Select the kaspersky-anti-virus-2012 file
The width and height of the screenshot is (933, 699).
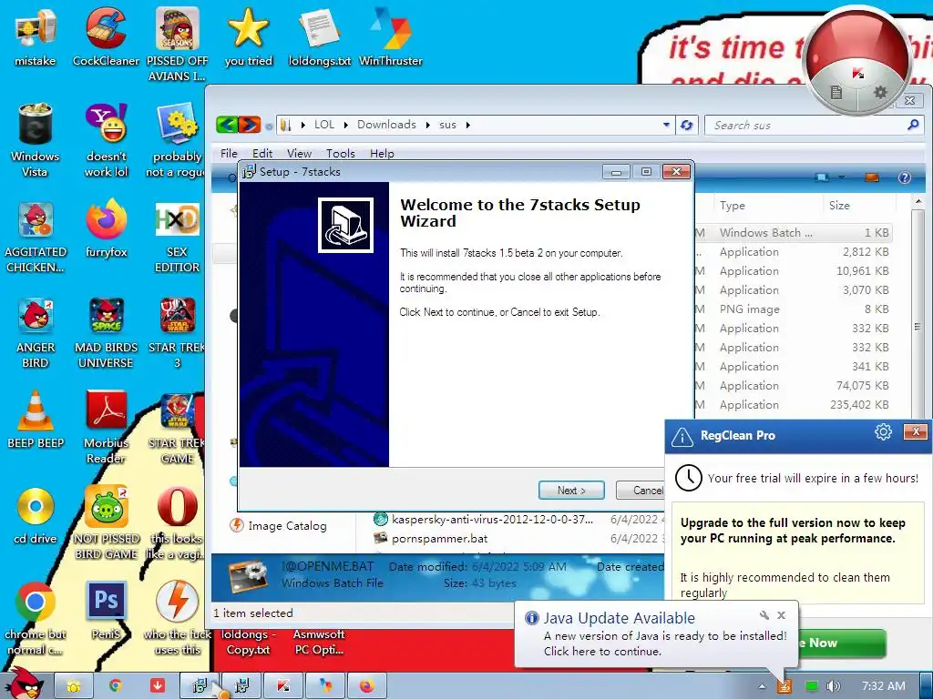click(x=491, y=520)
